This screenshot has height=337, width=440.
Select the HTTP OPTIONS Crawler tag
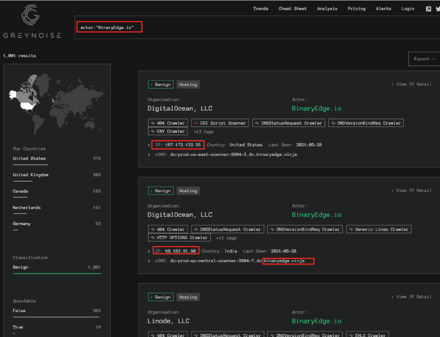[179, 237]
